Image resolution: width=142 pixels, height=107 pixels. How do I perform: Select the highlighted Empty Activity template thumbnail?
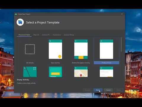pyautogui.click(x=106, y=49)
